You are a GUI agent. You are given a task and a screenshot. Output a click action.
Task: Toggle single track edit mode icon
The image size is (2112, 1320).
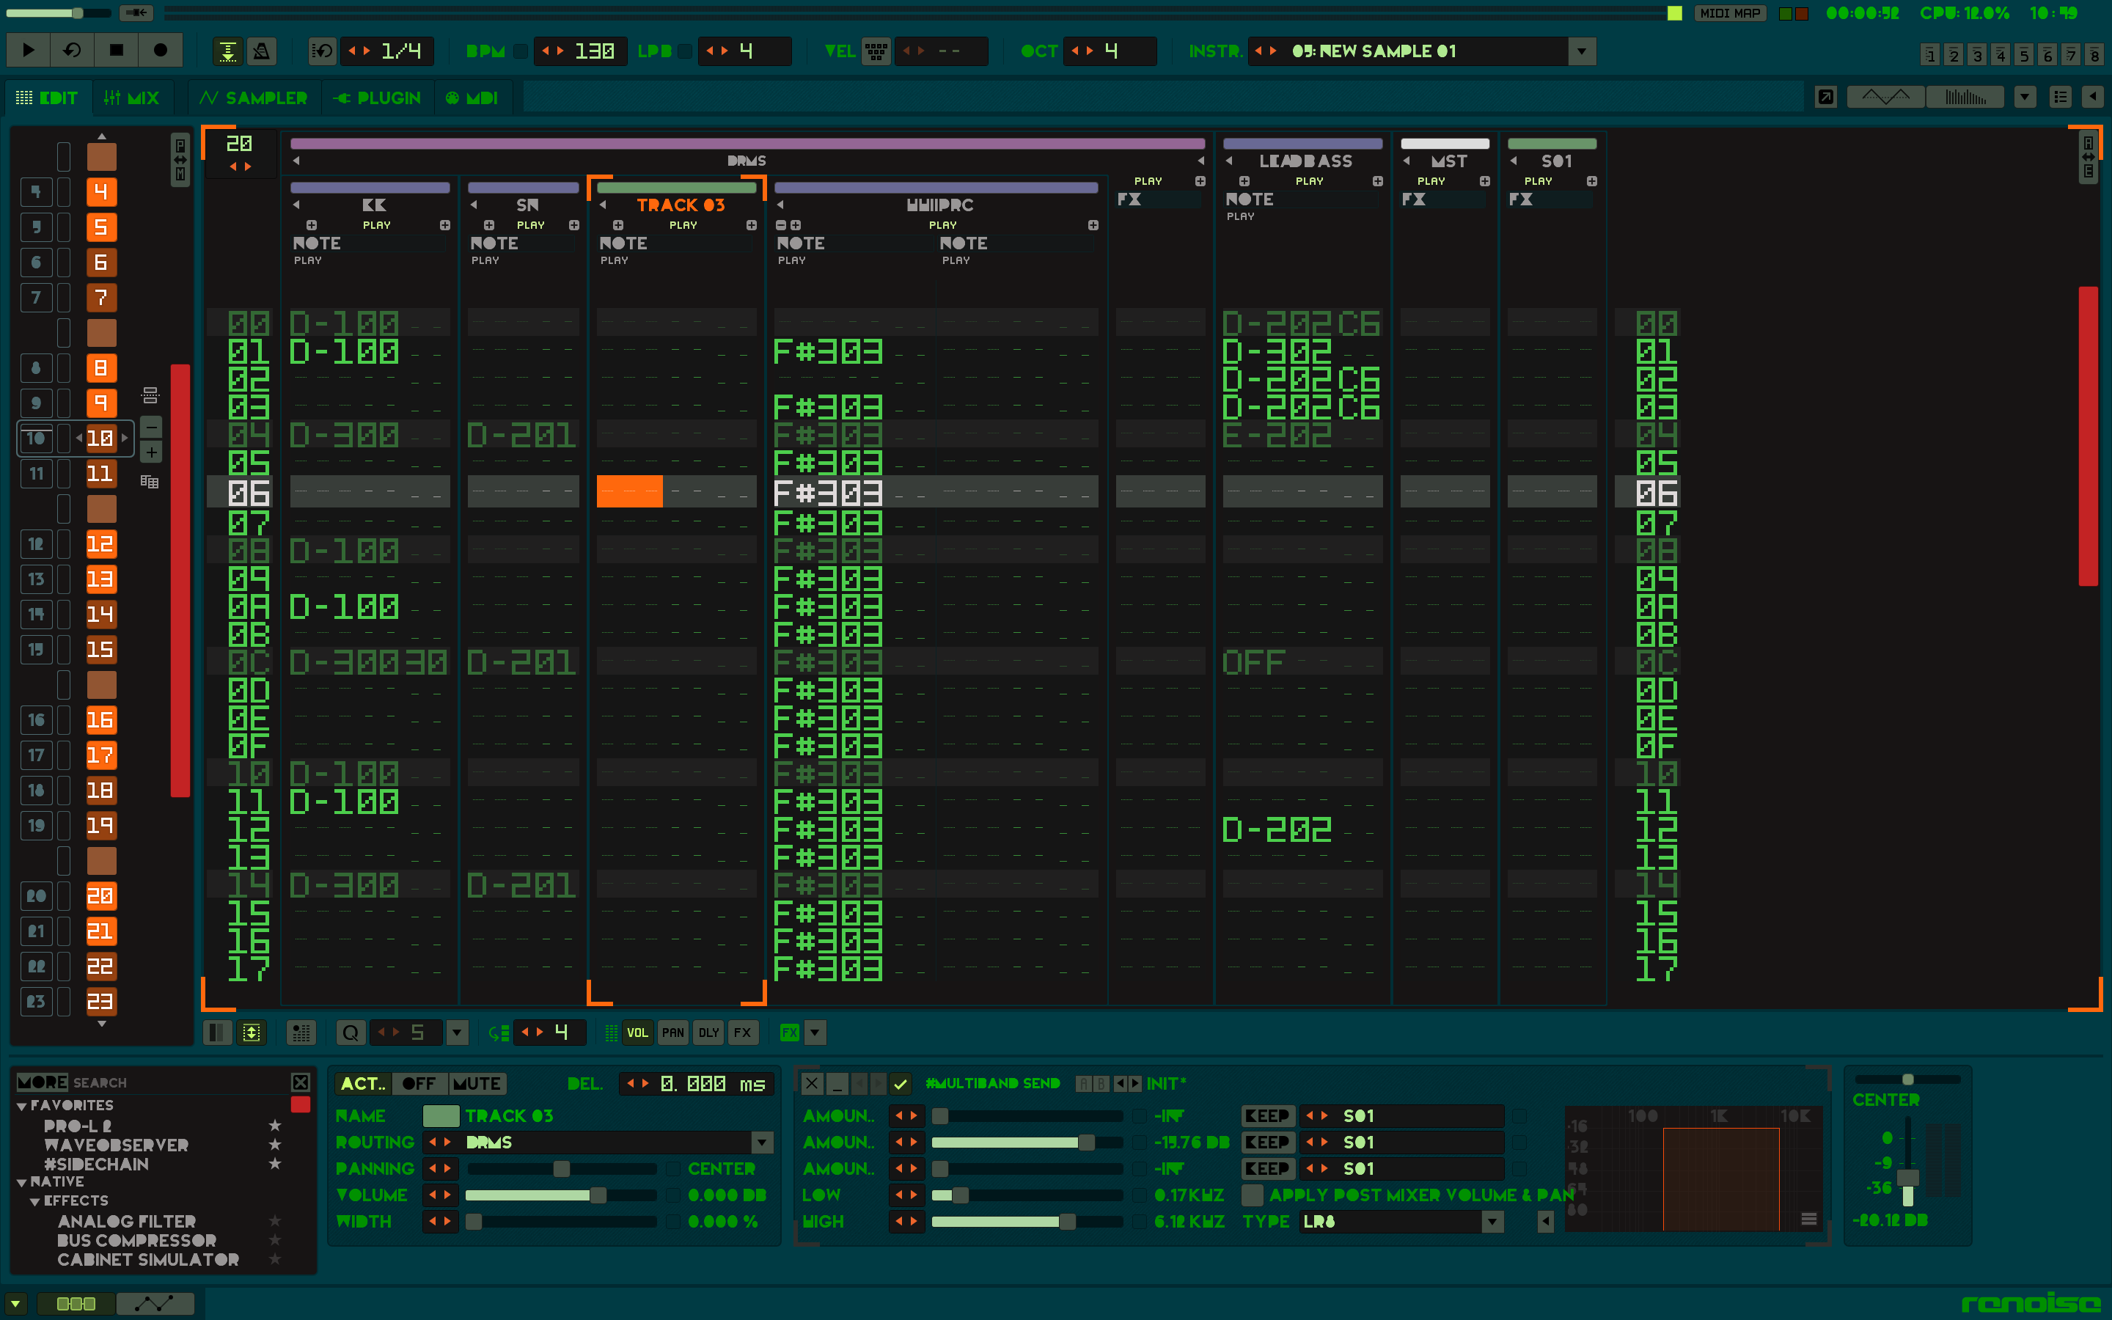pos(217,1033)
